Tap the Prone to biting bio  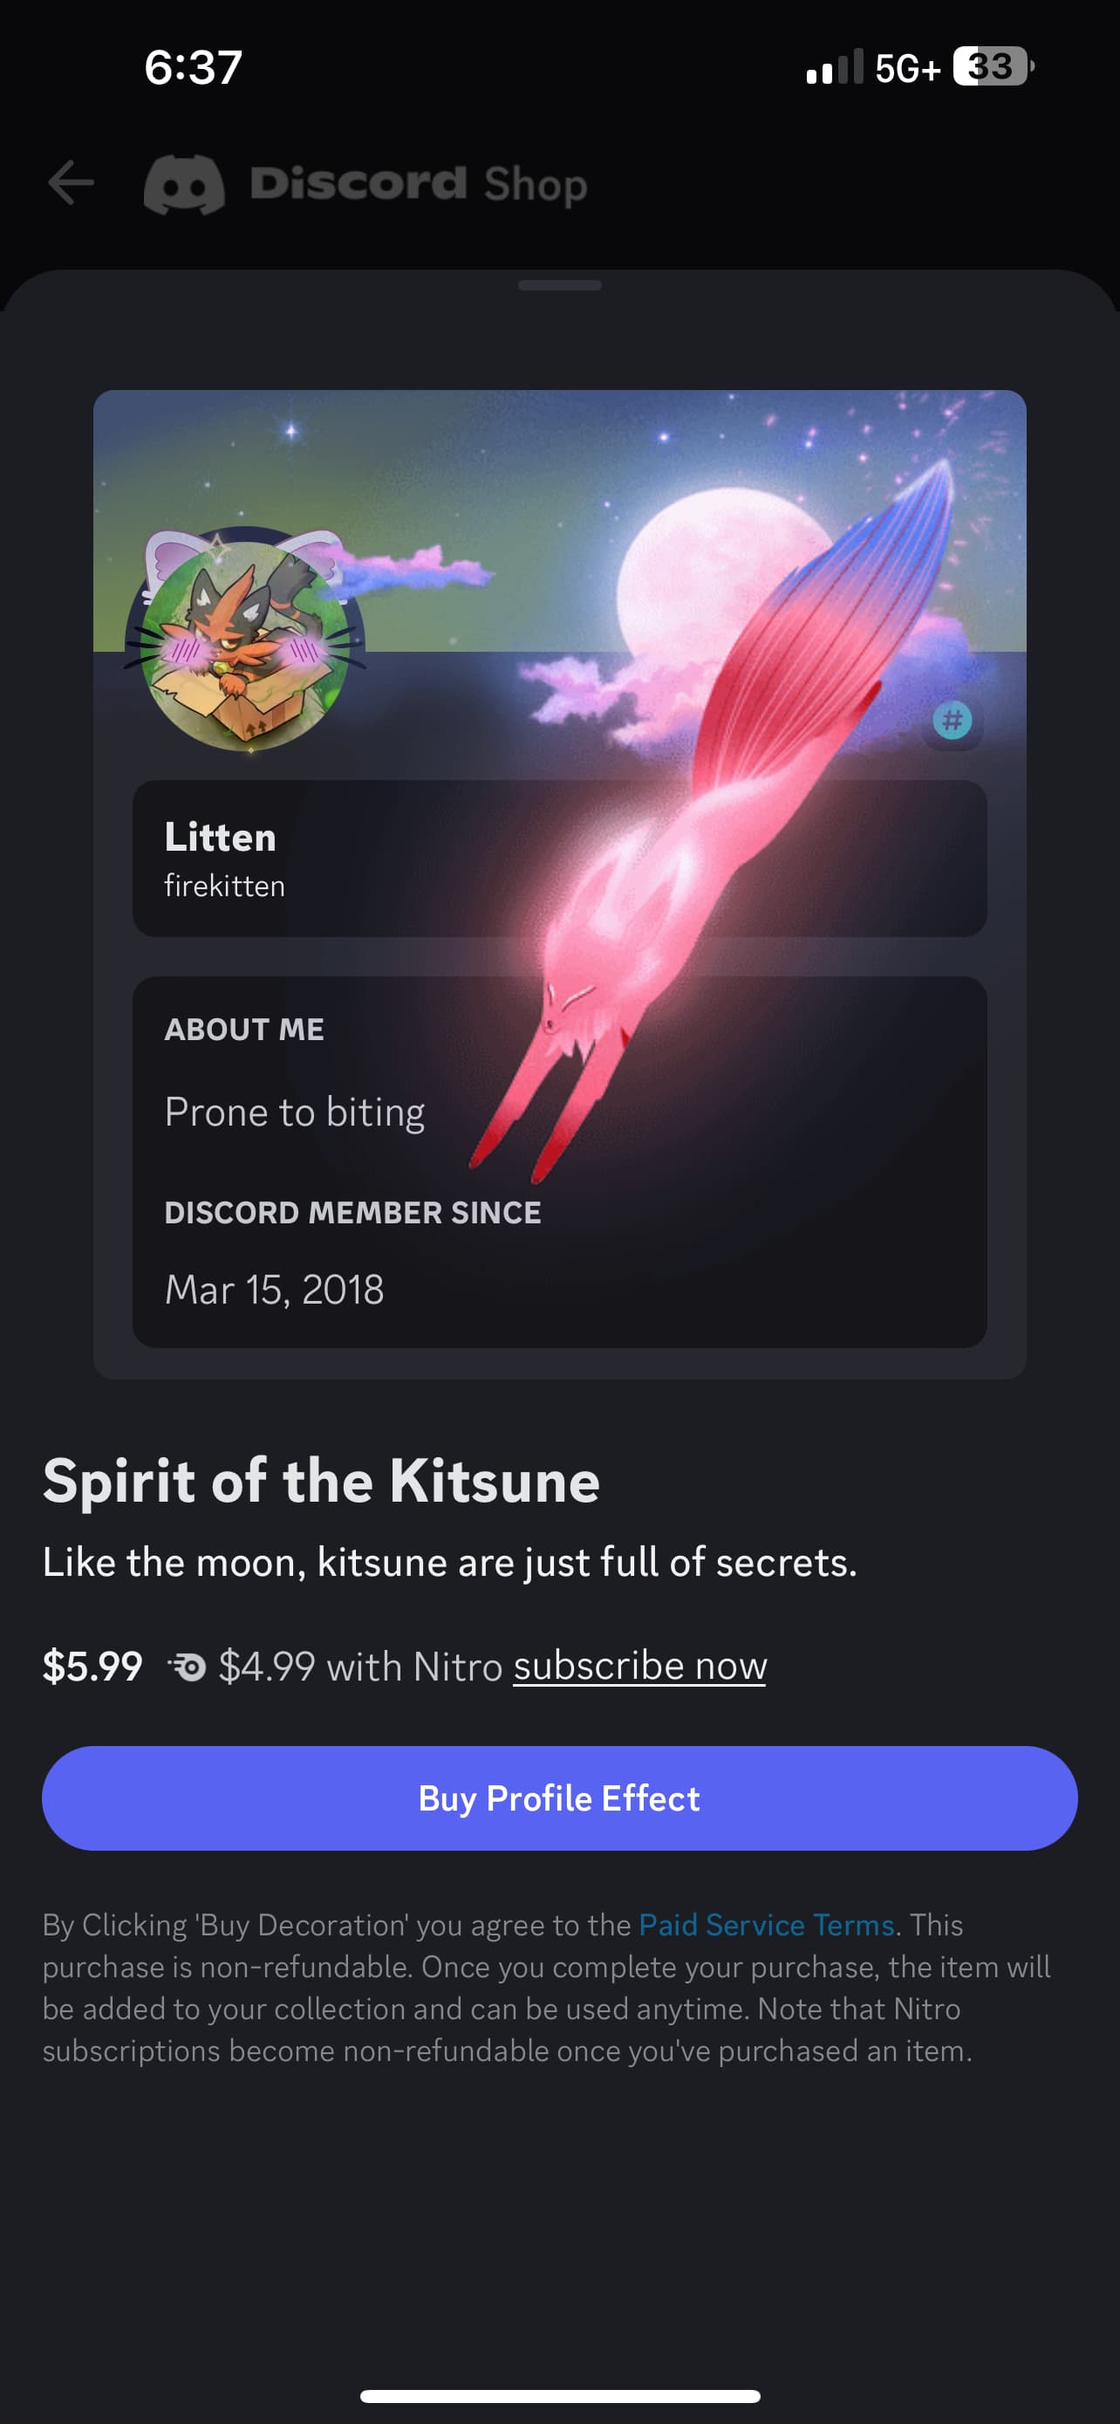tap(294, 1113)
